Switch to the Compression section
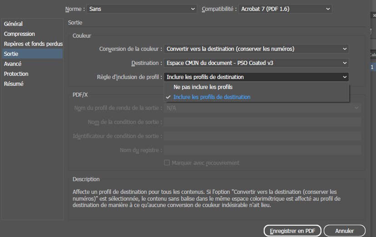Screen dimensions: 376x237 coord(20,34)
